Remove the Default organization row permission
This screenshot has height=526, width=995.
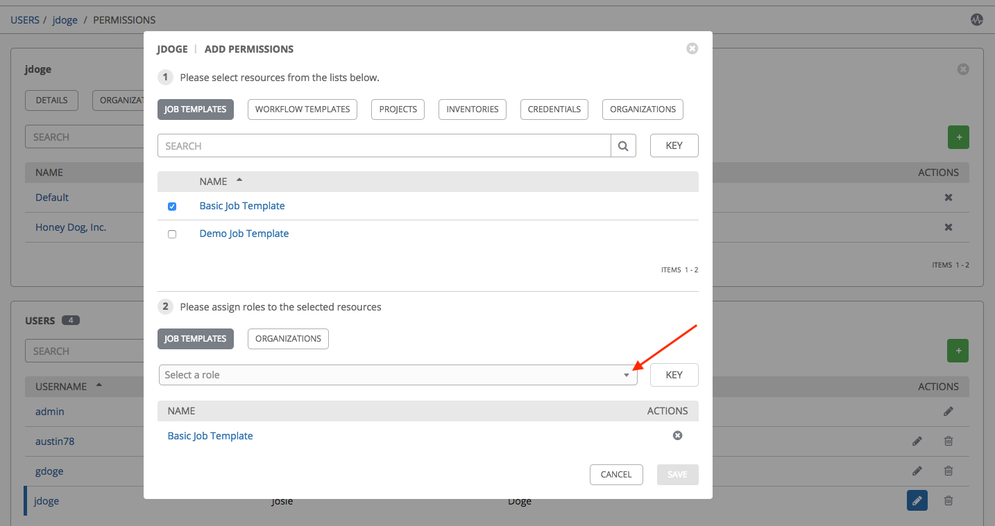click(949, 198)
